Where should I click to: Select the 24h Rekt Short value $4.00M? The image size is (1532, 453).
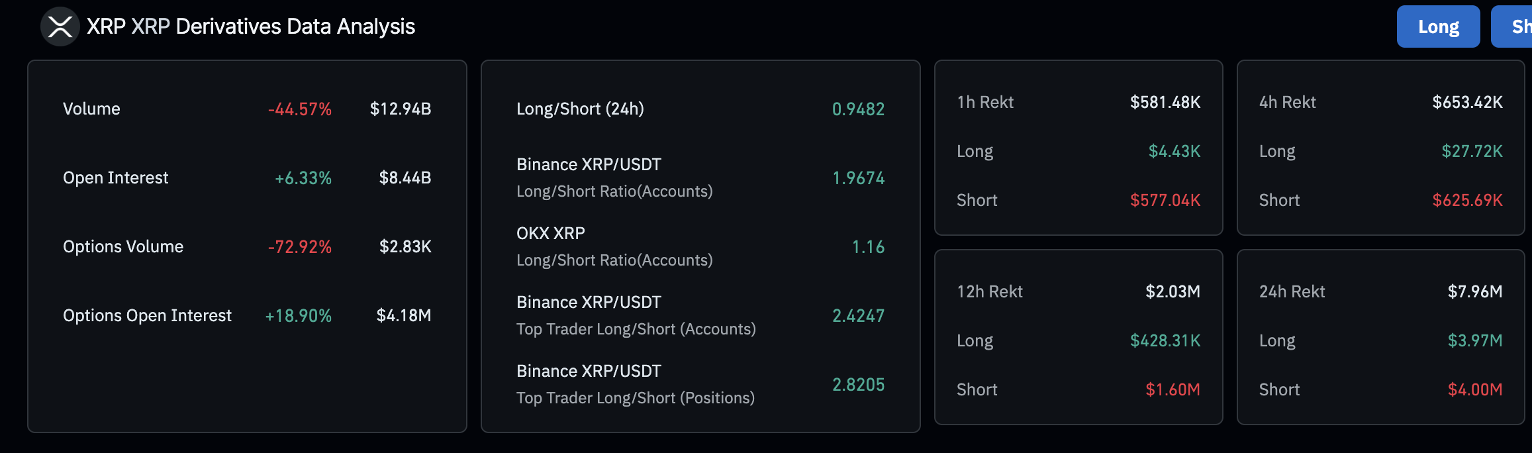click(1474, 390)
